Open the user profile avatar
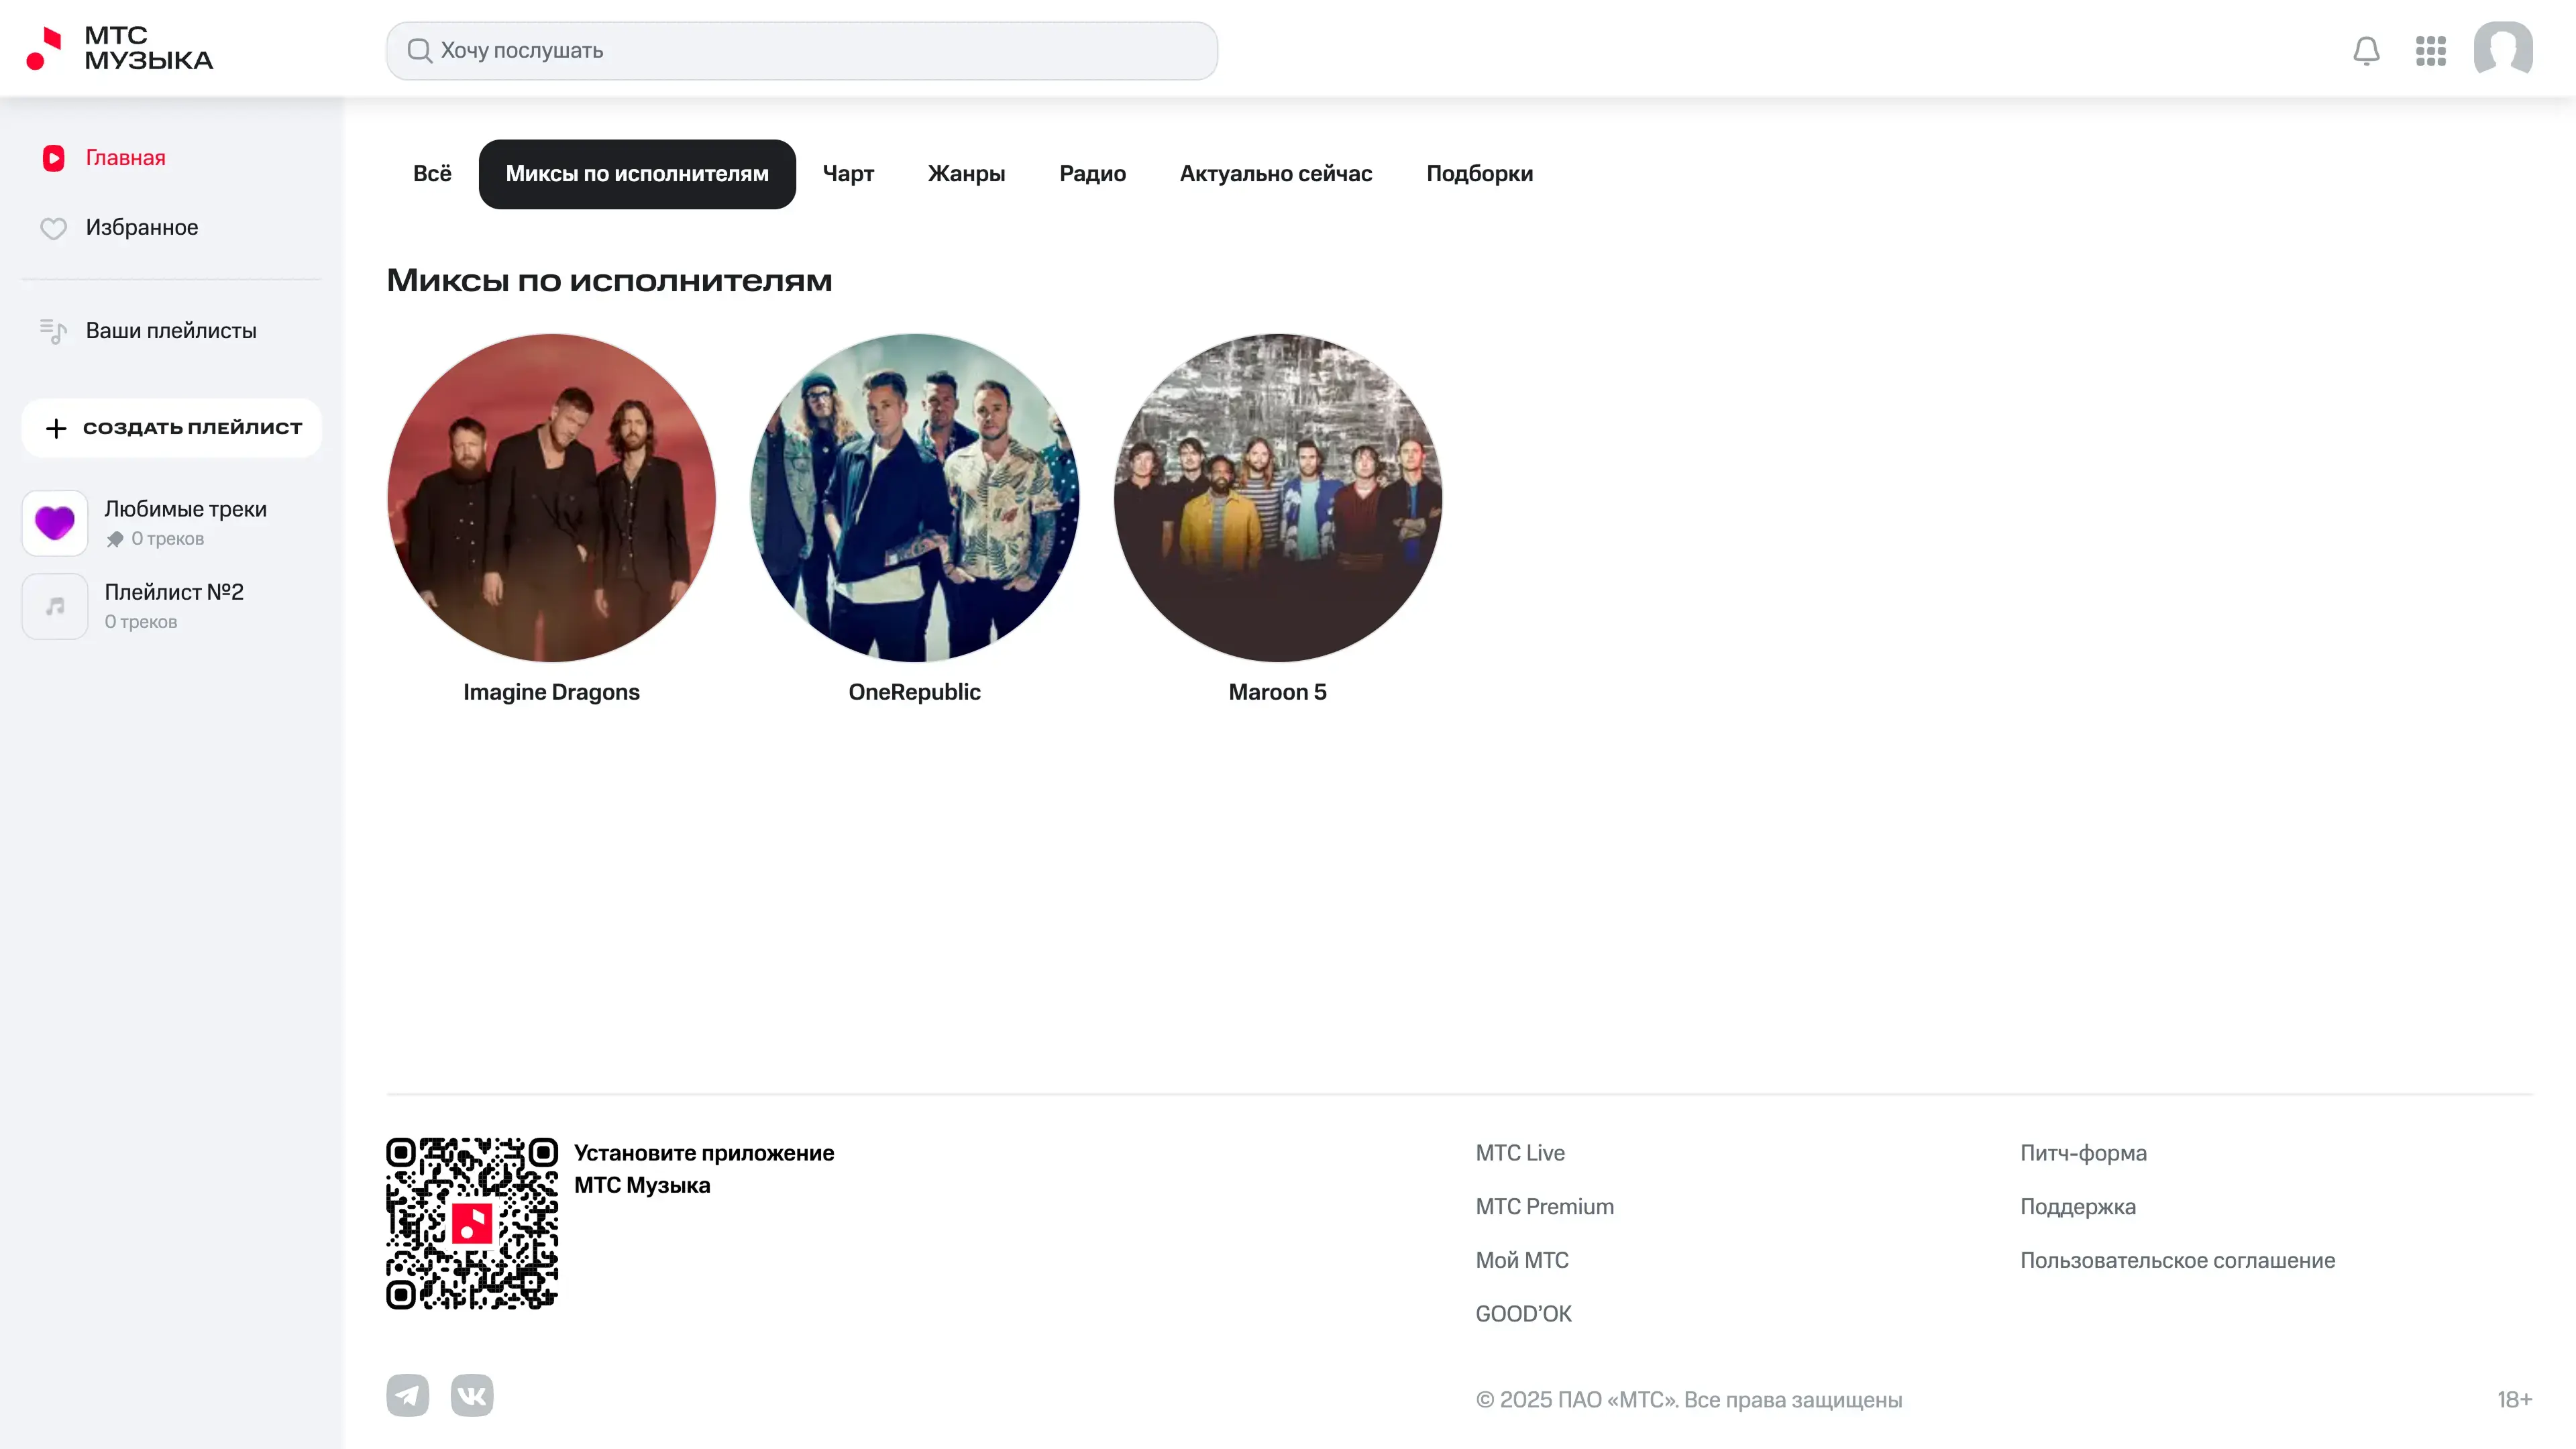Image resolution: width=2576 pixels, height=1449 pixels. (2502, 49)
